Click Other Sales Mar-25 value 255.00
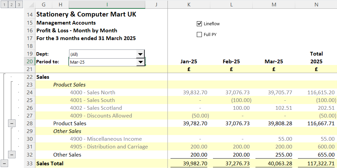This screenshot has width=337, height=168. coord(284,155)
